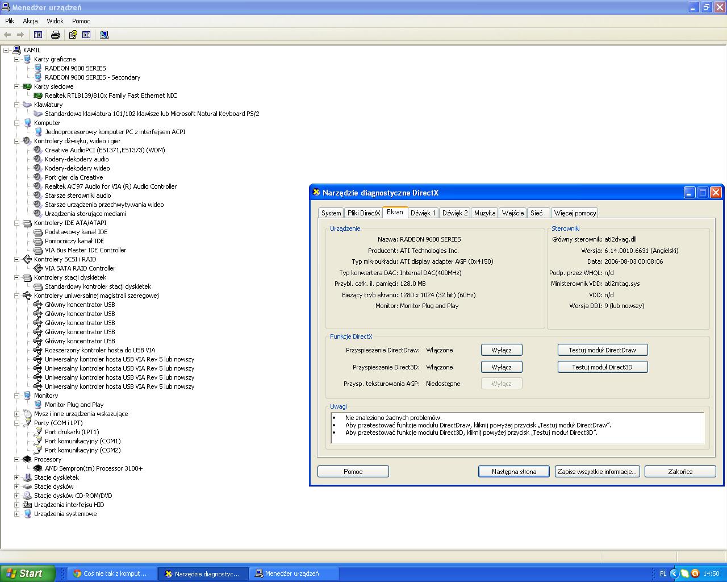Click the Testuj moduł DirectDraw button

click(x=602, y=350)
